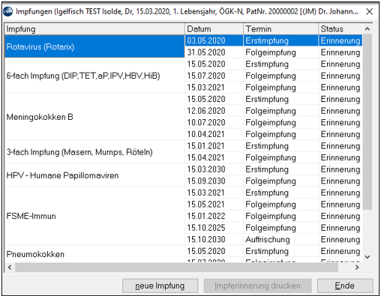Select HPV - Humane Papillomaviren entry
Image resolution: width=381 pixels, height=296 pixels.
click(x=94, y=175)
